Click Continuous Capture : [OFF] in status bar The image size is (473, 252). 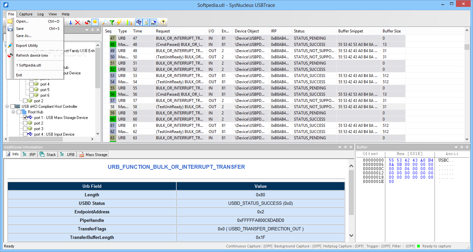[249, 246]
